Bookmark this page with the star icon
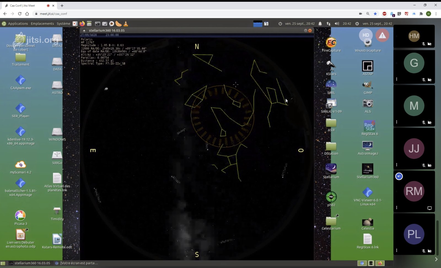The image size is (441, 268). [375, 13]
